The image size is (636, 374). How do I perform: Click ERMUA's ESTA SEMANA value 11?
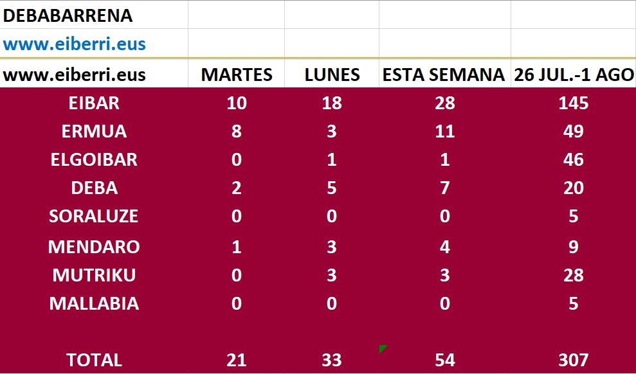pos(444,131)
